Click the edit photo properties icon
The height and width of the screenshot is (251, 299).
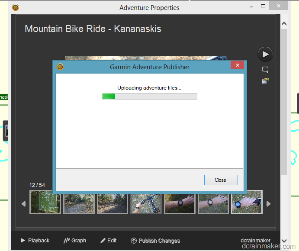pos(265,81)
